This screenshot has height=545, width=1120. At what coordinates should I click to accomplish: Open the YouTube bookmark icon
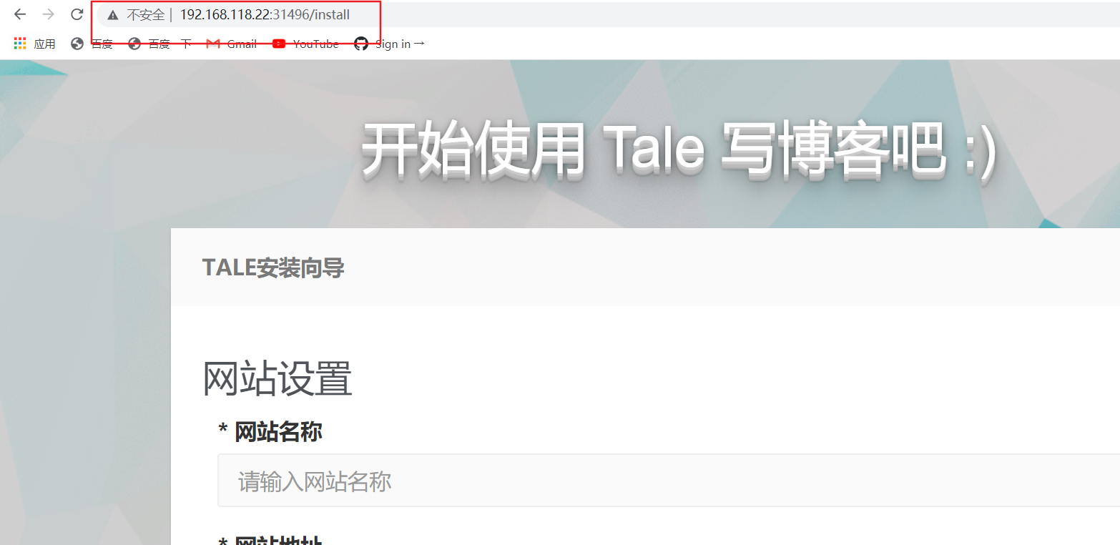[279, 44]
